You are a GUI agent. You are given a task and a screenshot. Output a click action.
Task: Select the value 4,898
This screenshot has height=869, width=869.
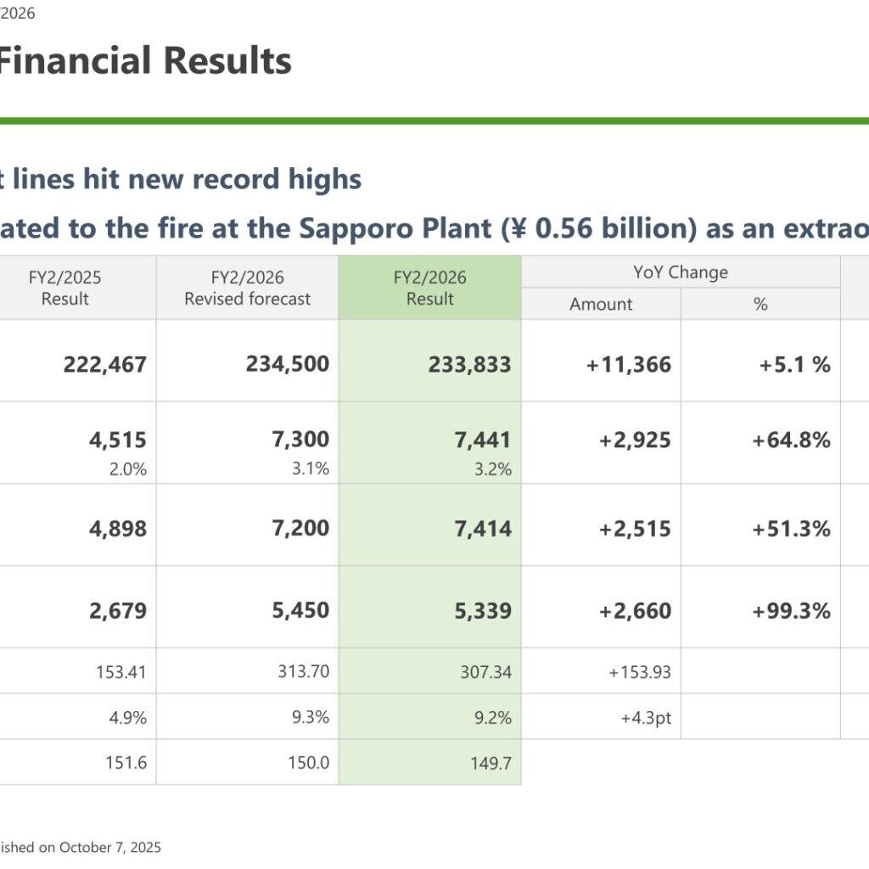(118, 528)
